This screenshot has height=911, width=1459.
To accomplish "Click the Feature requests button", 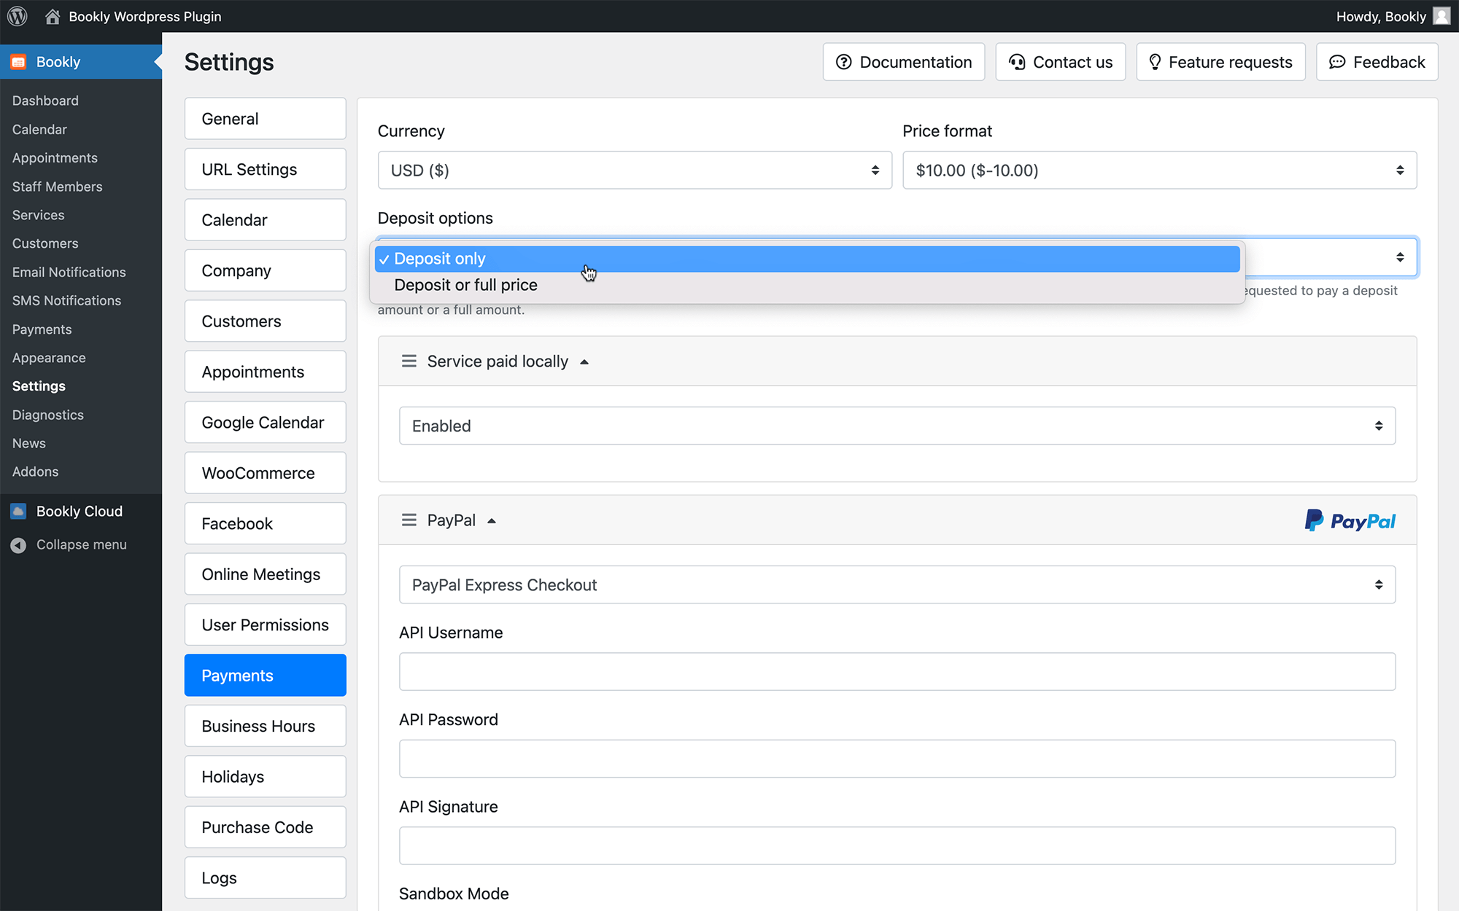I will (1220, 62).
